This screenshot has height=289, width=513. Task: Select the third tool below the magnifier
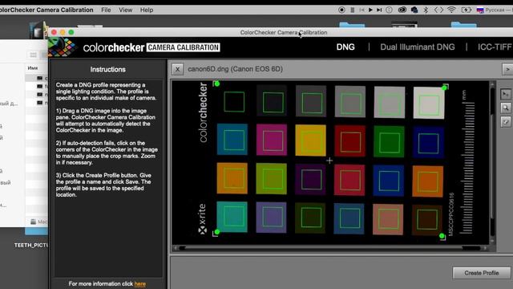(x=506, y=121)
